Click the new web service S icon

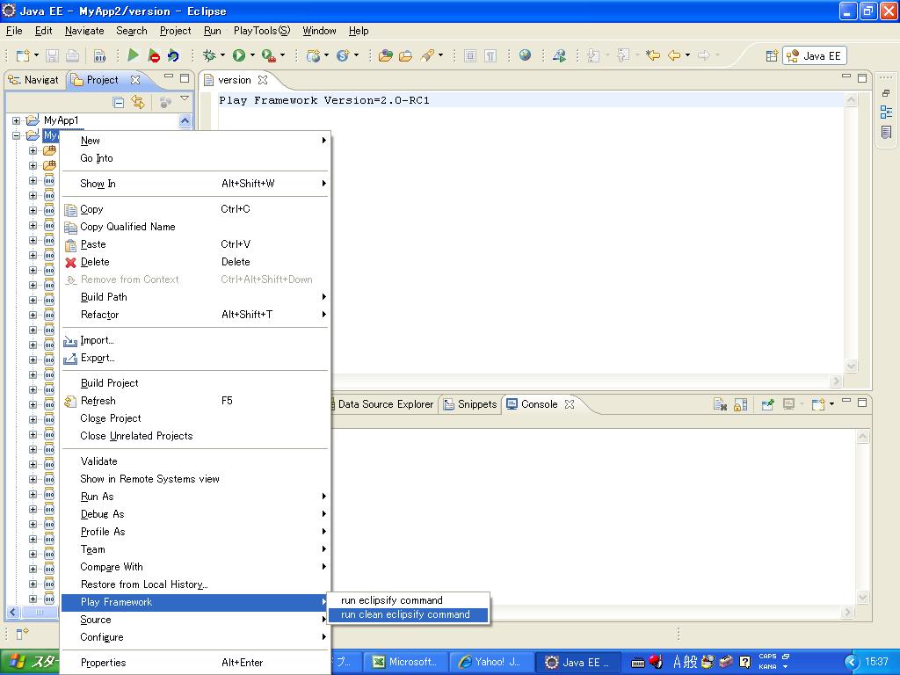[x=344, y=55]
